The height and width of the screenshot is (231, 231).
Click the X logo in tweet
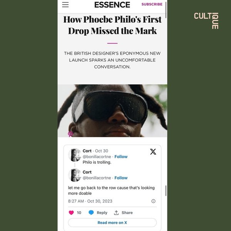[x=153, y=152]
